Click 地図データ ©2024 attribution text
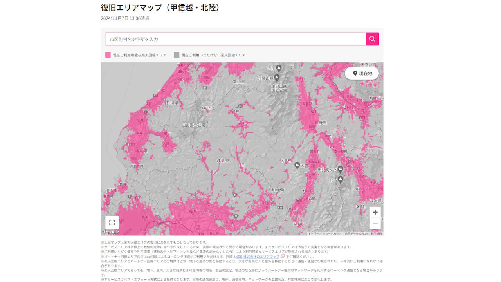This screenshot has width=501, height=282. [356, 233]
